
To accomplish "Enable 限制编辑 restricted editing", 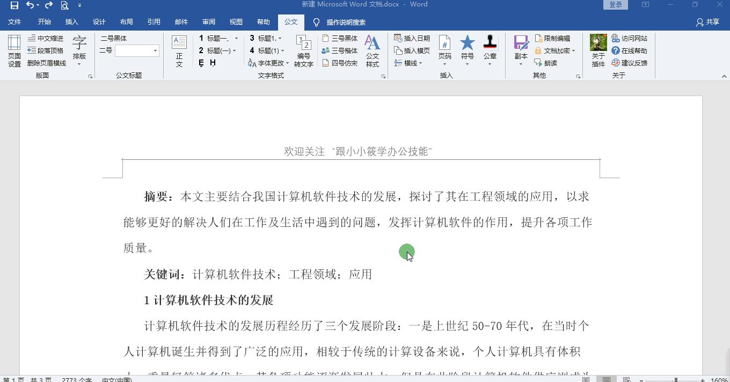I will [557, 38].
